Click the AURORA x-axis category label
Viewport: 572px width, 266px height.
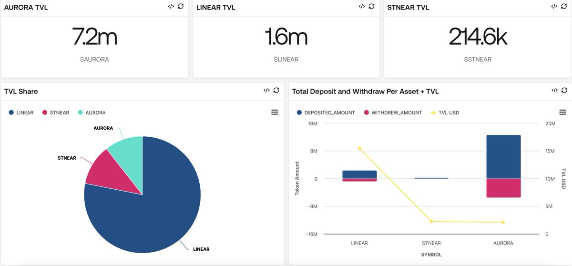(x=503, y=243)
